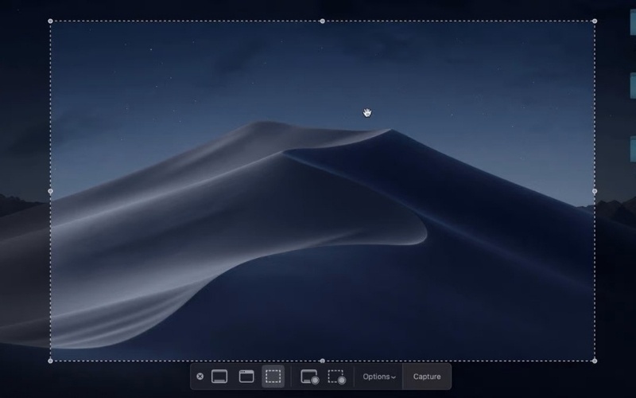Click the dune peak inside the selection
The width and height of the screenshot is (636, 398).
pyautogui.click(x=390, y=130)
